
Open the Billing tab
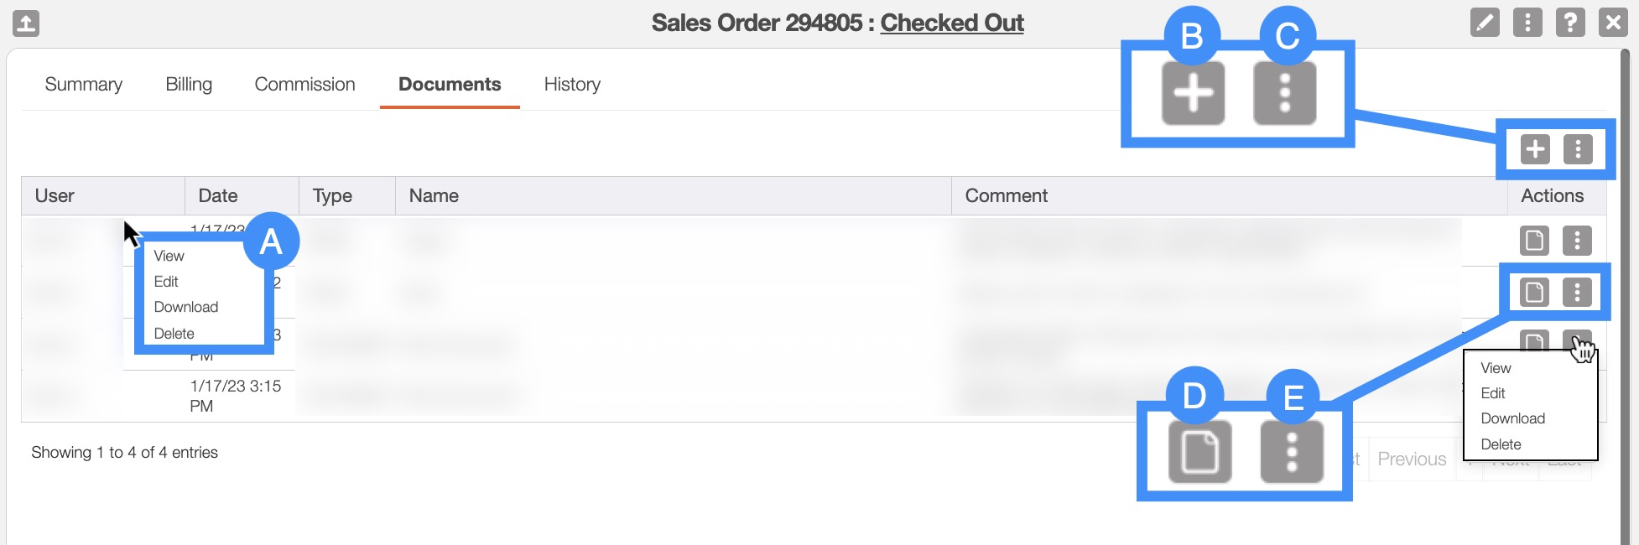click(x=189, y=84)
